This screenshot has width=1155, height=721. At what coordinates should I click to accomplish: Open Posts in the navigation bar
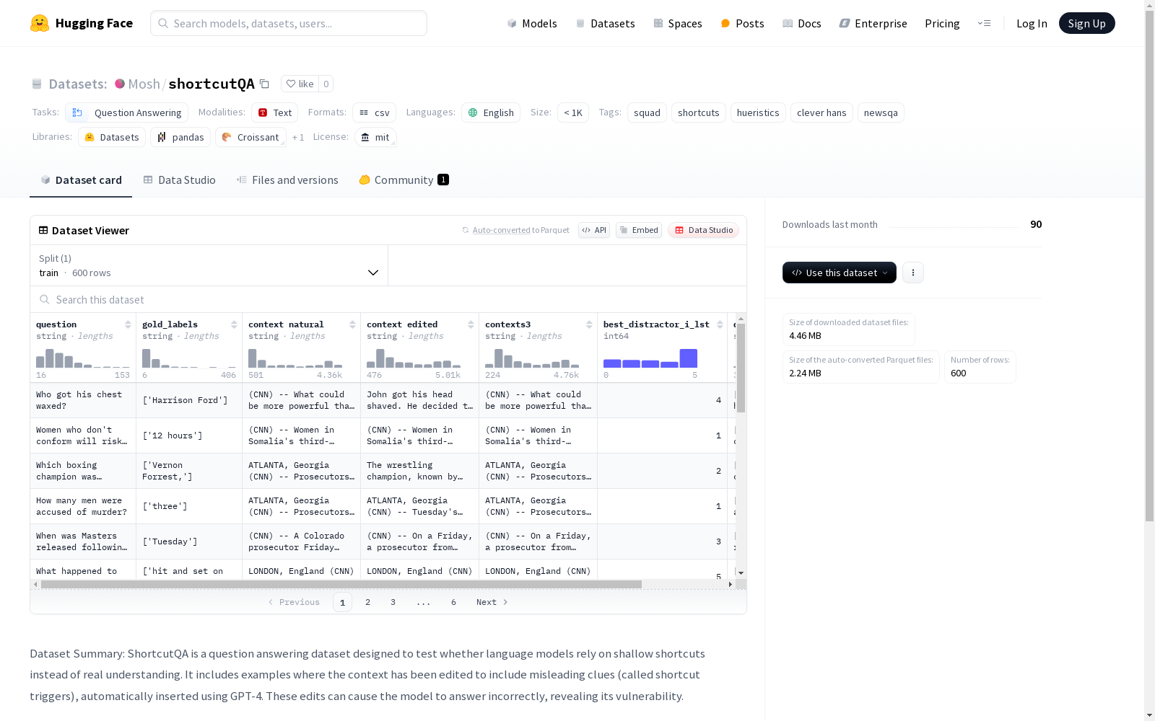pos(742,23)
